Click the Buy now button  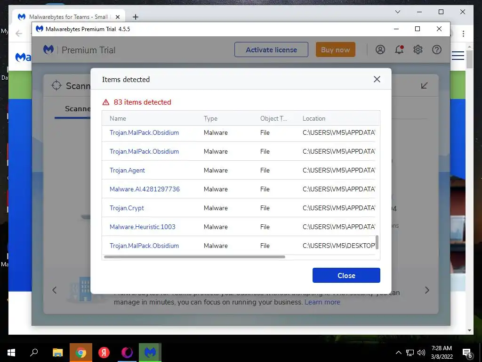pyautogui.click(x=335, y=49)
